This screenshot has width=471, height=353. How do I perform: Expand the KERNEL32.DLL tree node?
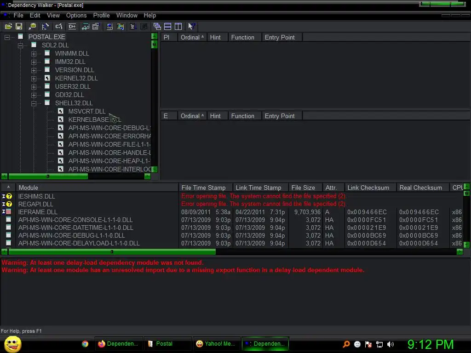[34, 79]
